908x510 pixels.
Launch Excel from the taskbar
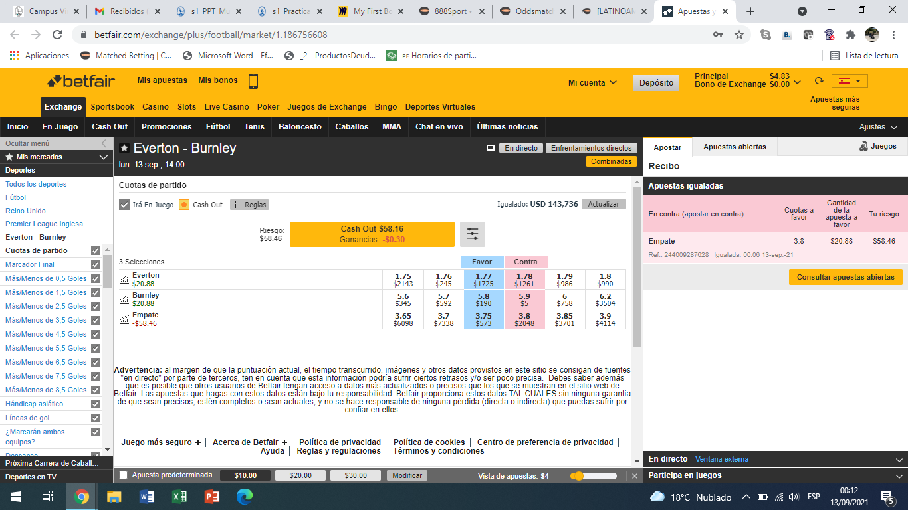pos(179,497)
